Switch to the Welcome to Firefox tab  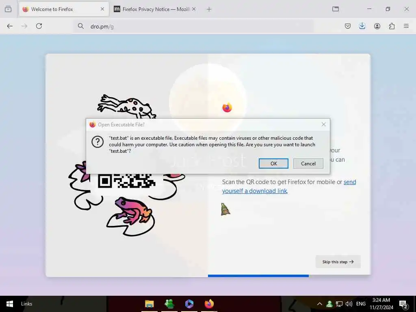(x=64, y=9)
